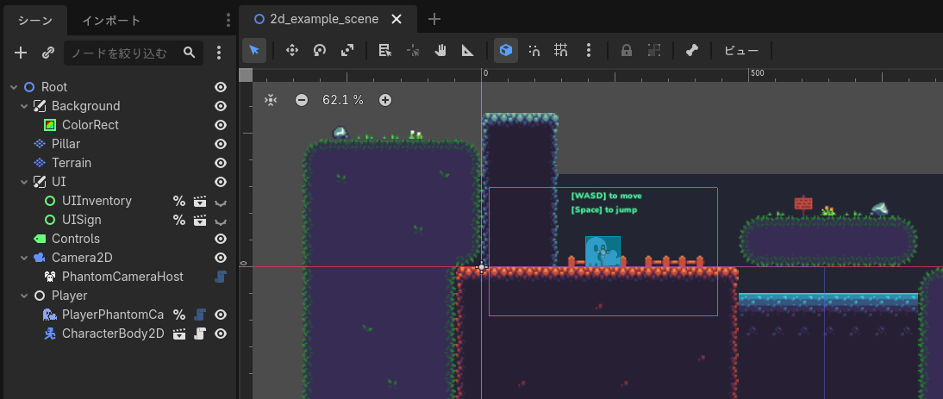Image resolution: width=943 pixels, height=399 pixels.
Task: Select the Ruler measurement tool
Action: pyautogui.click(x=468, y=50)
